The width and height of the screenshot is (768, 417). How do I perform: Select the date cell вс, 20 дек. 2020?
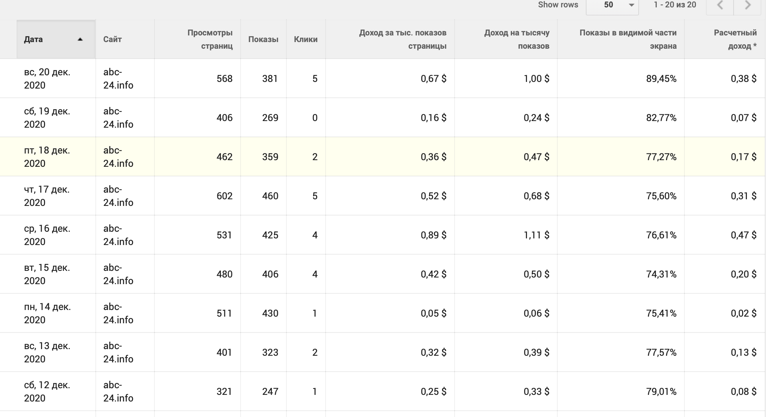coord(47,79)
